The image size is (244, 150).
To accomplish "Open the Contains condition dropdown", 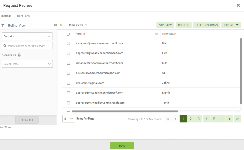I will tap(27, 36).
